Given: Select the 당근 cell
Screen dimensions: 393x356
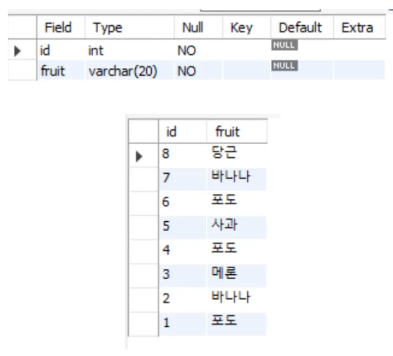Looking at the screenshot, I should [237, 153].
